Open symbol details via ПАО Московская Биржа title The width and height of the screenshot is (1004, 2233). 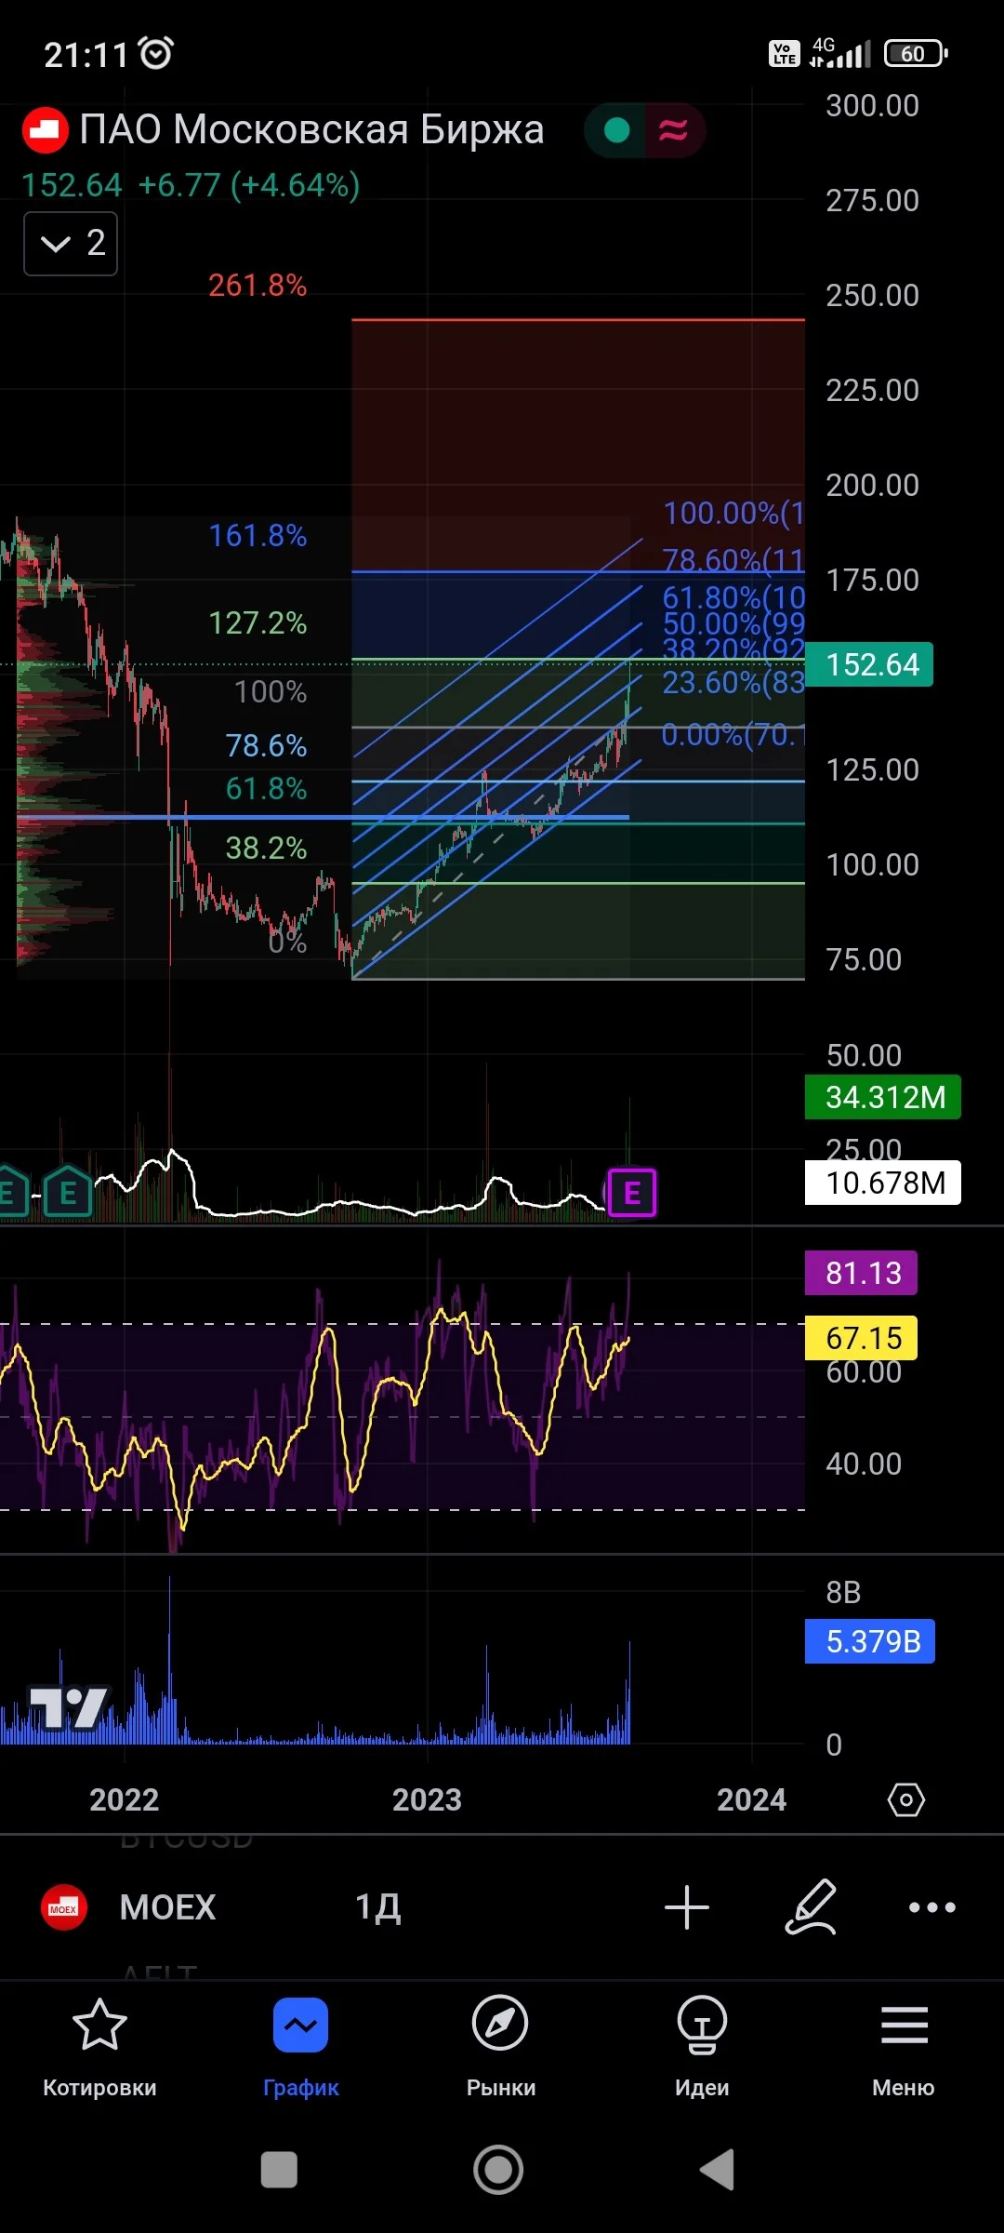click(311, 129)
